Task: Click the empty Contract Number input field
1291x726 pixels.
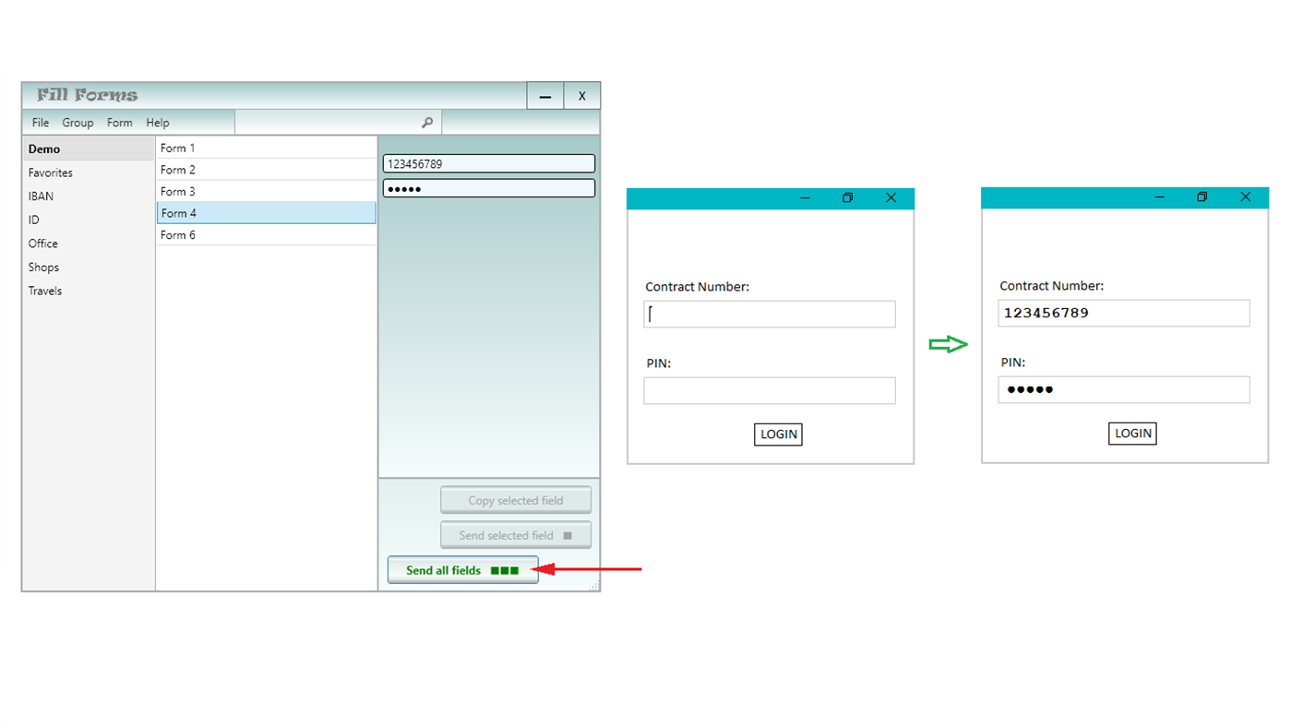Action: [x=769, y=314]
